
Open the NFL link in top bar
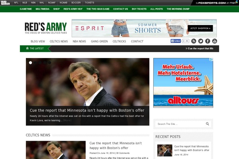pos(16,3)
